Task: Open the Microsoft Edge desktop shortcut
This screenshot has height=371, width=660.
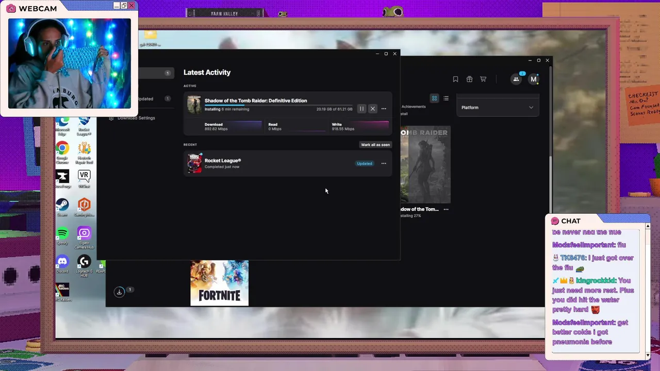Action: point(62,125)
